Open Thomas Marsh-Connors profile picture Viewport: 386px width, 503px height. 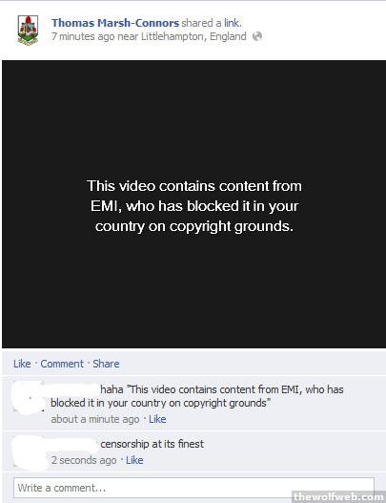[28, 30]
